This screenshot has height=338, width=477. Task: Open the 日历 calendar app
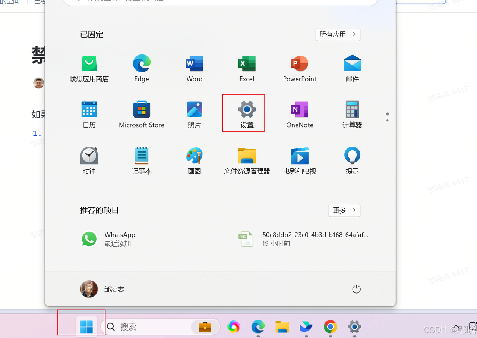(89, 115)
